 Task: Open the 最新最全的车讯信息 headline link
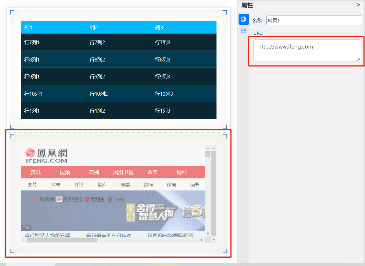pyautogui.click(x=109, y=235)
